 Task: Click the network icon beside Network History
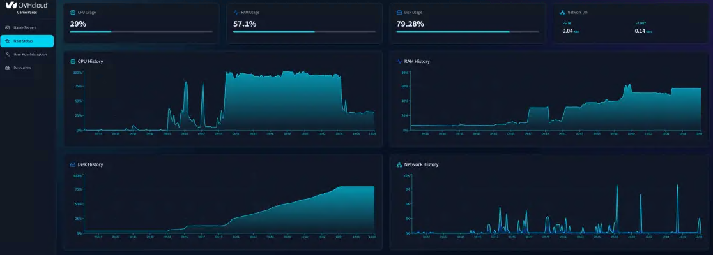[399, 164]
